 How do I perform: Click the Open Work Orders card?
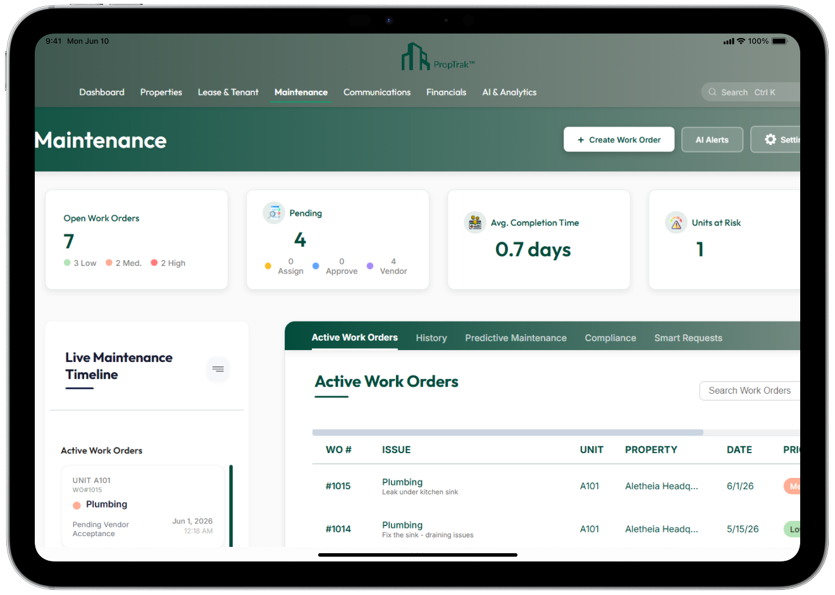(x=137, y=240)
